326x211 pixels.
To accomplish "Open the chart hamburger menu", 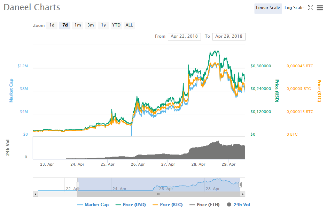I will click(320, 8).
